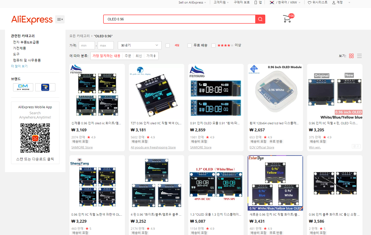Click the AliExpress logo
Image resolution: width=371 pixels, height=235 pixels.
[32, 19]
